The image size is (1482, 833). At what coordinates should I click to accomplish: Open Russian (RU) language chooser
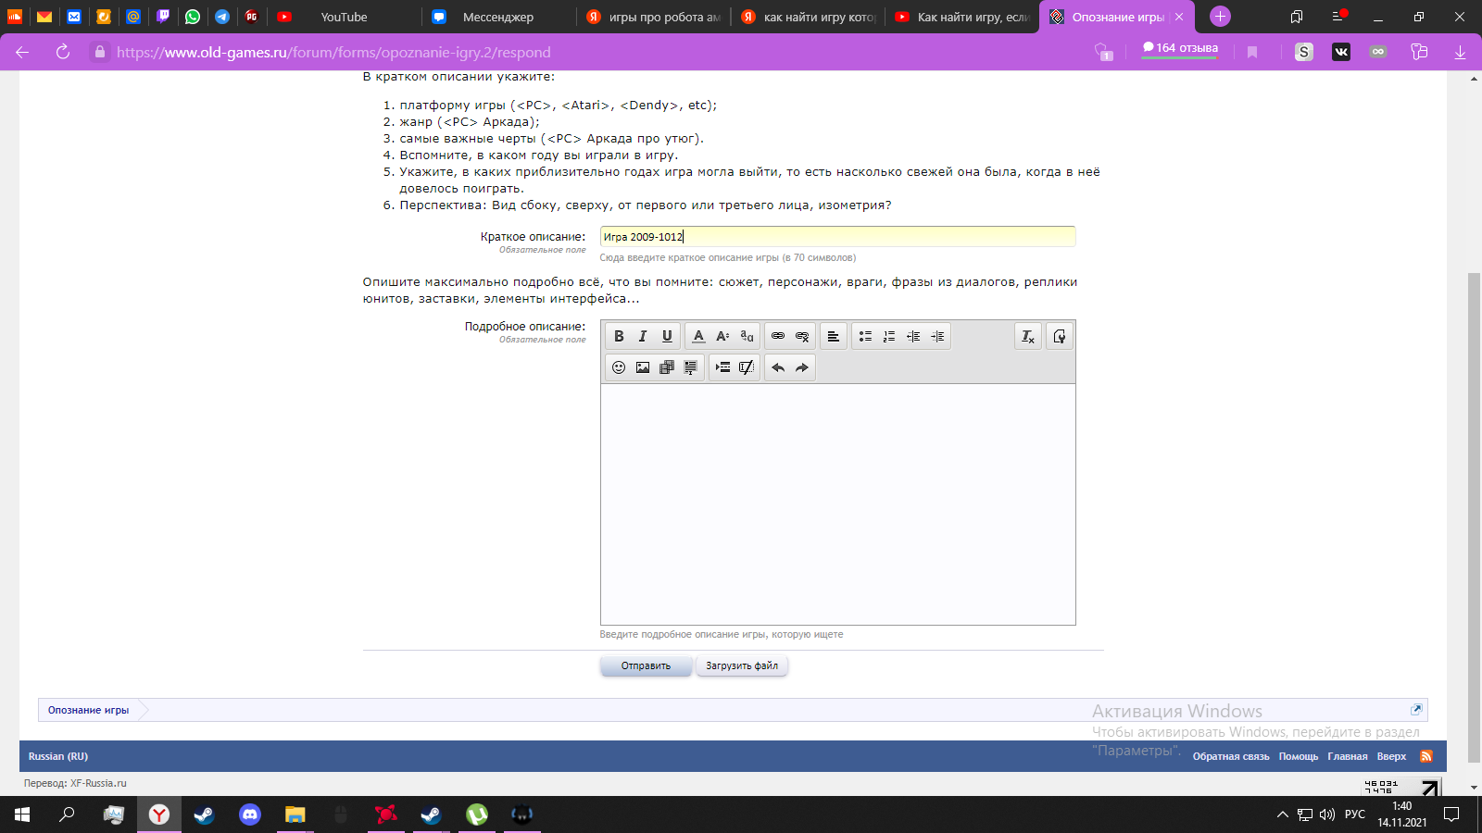(x=58, y=756)
